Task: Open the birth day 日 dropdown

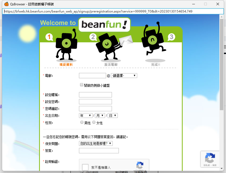Action: tap(112, 116)
